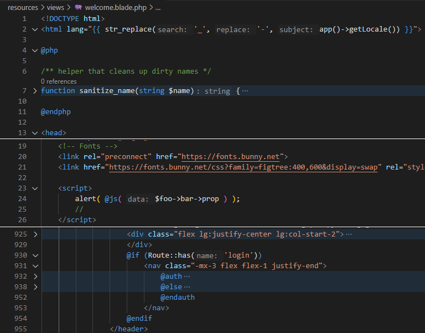Click the '</nav>' closing tag

click(x=157, y=308)
